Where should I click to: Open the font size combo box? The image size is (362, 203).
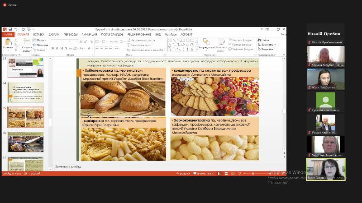click(75, 42)
